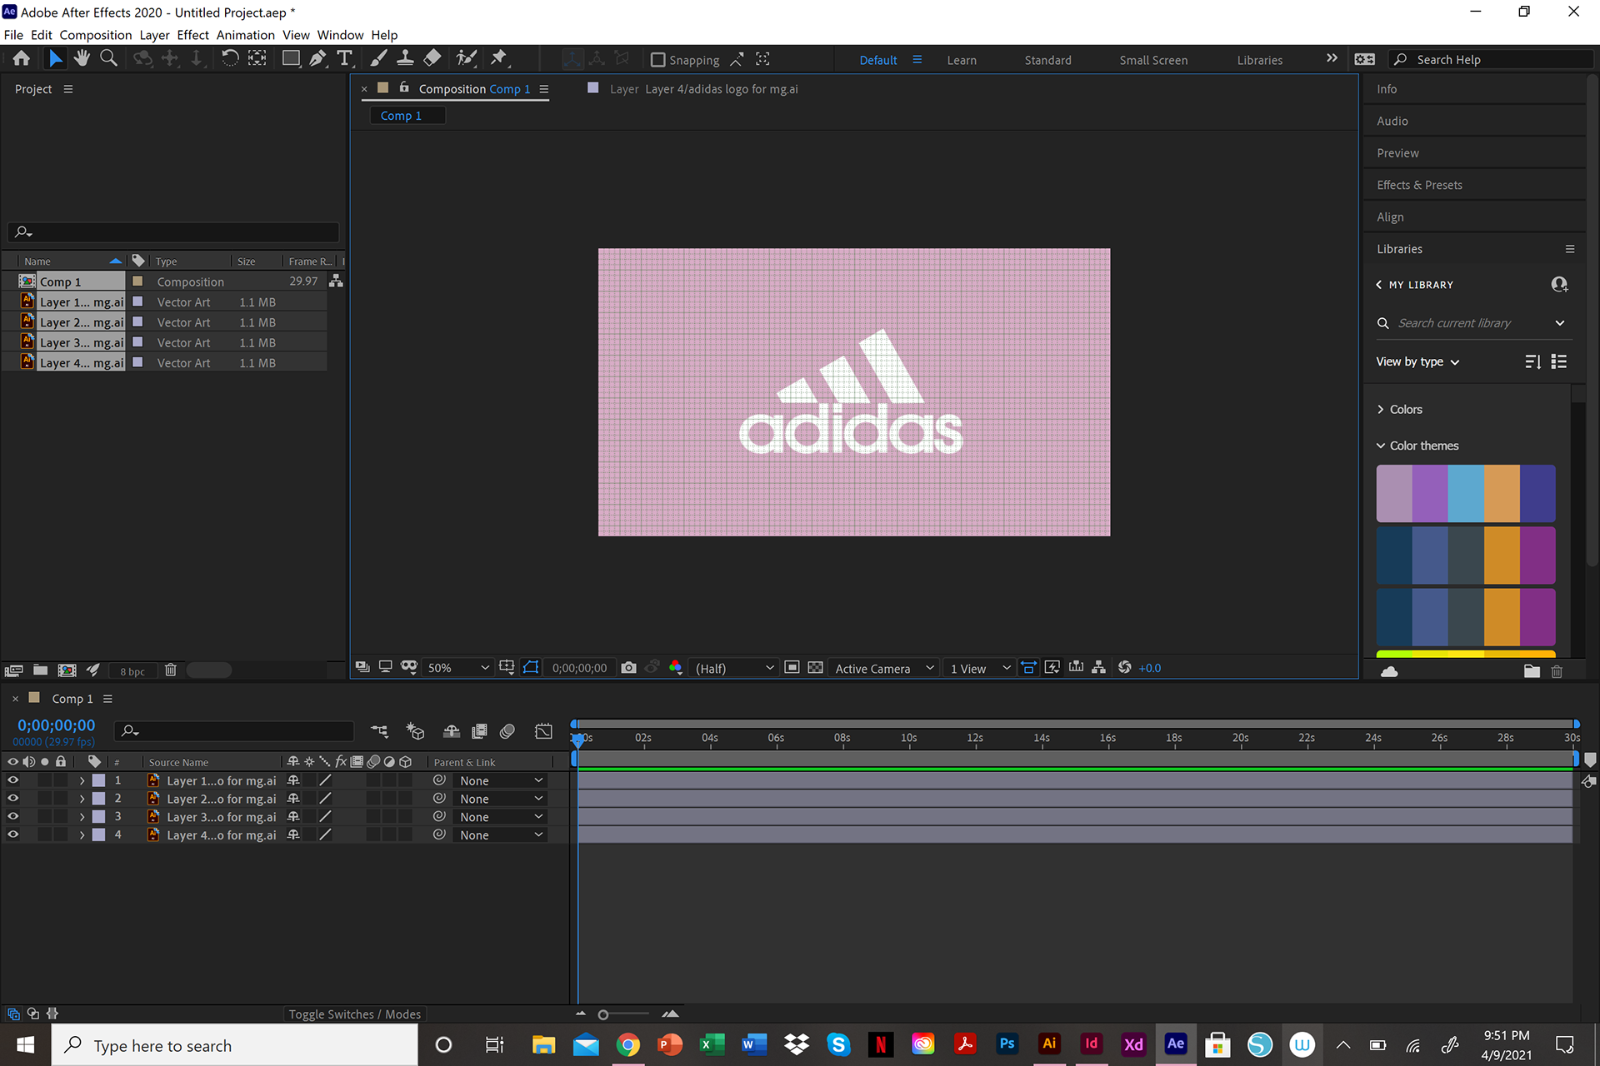The image size is (1600, 1066).
Task: Click Toggle Switches / Modes button
Action: point(354,1014)
